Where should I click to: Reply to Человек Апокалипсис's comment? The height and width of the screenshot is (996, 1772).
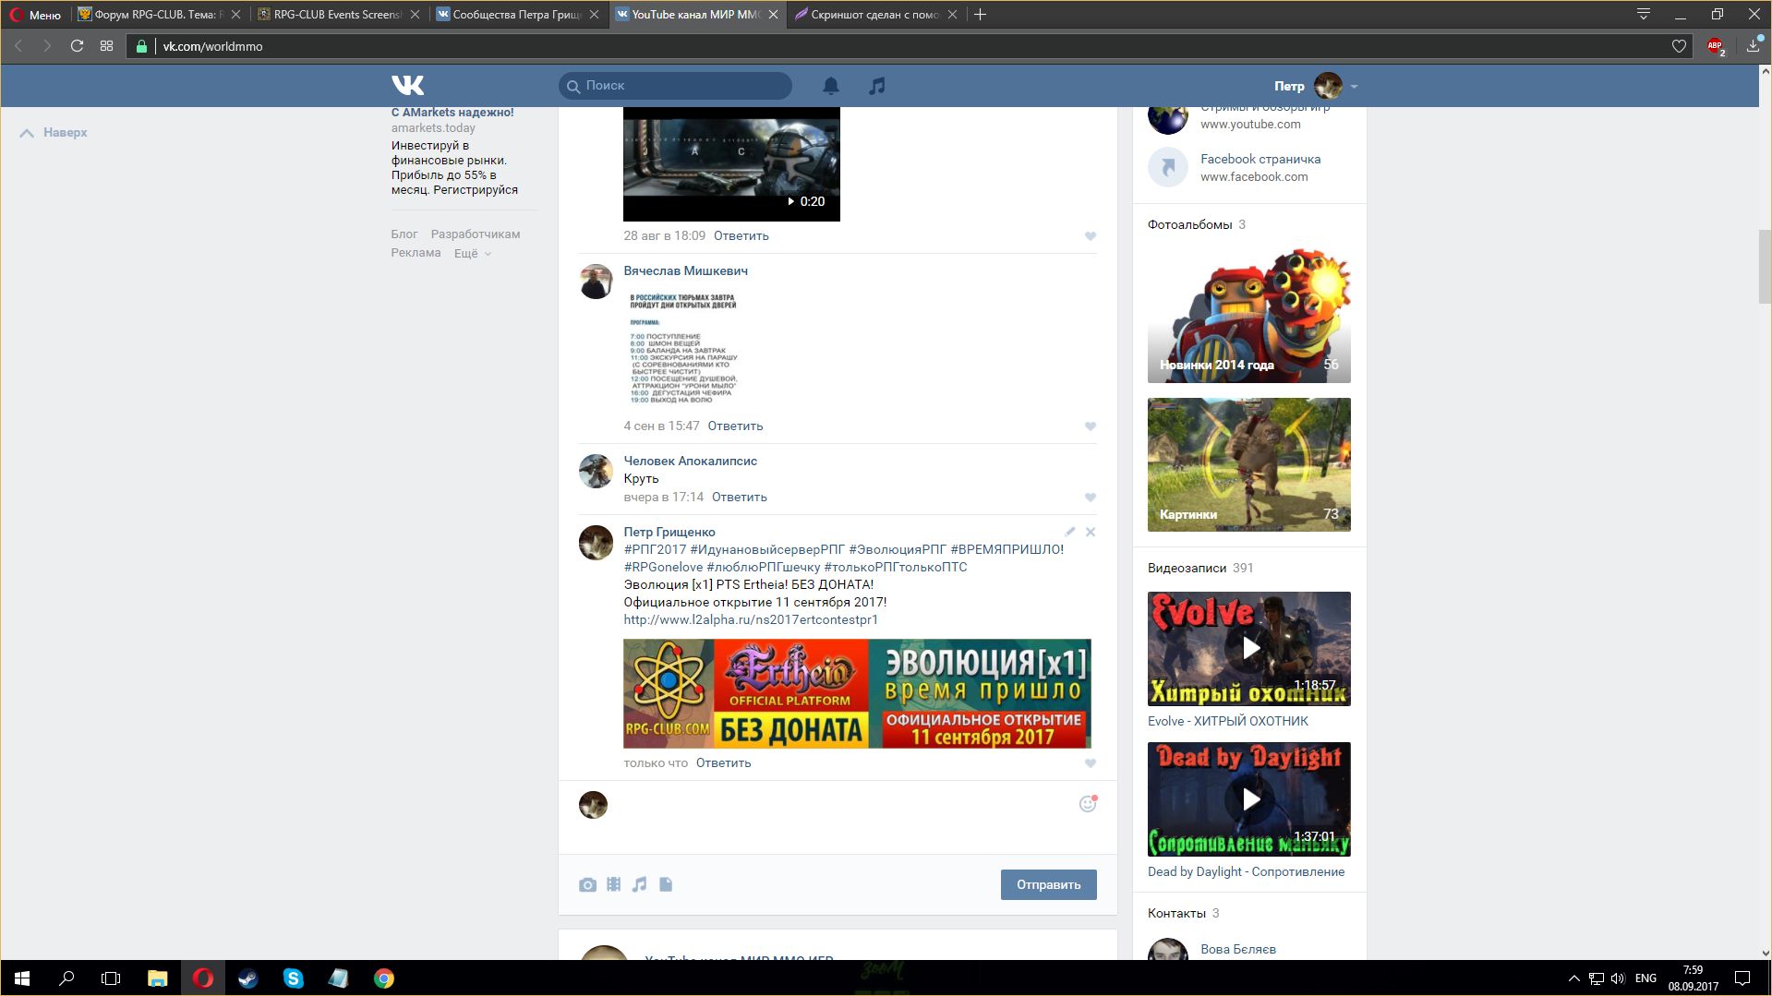[x=739, y=498]
